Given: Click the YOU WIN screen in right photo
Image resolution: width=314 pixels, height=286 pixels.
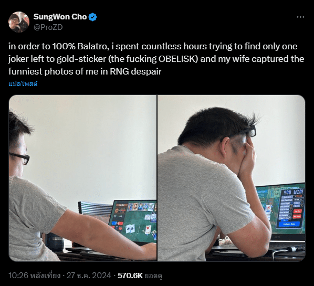Looking at the screenshot, I should tap(290, 209).
